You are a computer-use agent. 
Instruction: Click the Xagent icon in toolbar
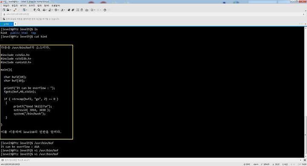(x=73, y=10)
